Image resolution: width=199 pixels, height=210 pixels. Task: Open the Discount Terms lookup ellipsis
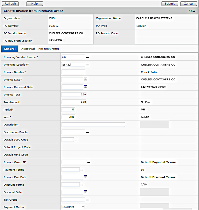coord(82,185)
